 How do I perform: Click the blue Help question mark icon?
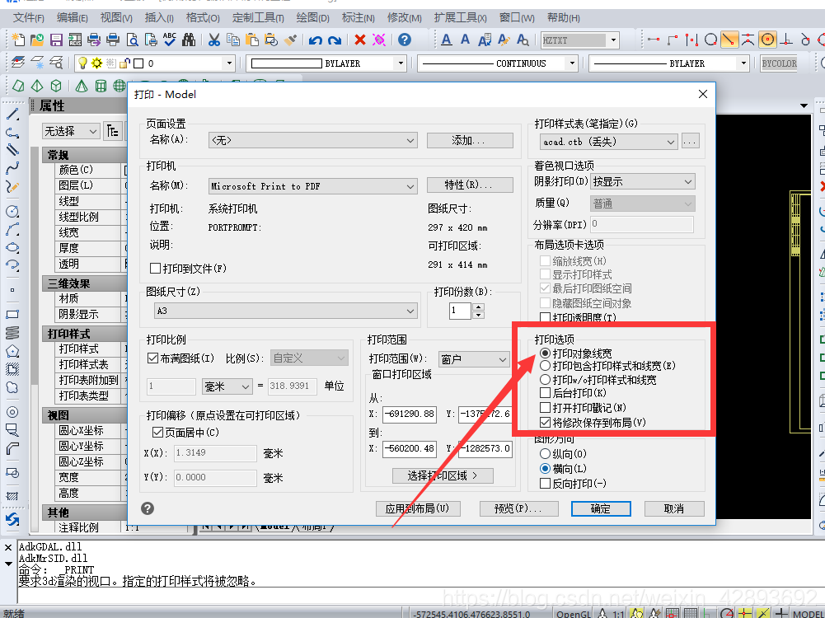click(404, 40)
